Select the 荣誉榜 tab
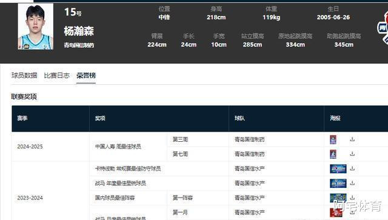 tap(86, 76)
